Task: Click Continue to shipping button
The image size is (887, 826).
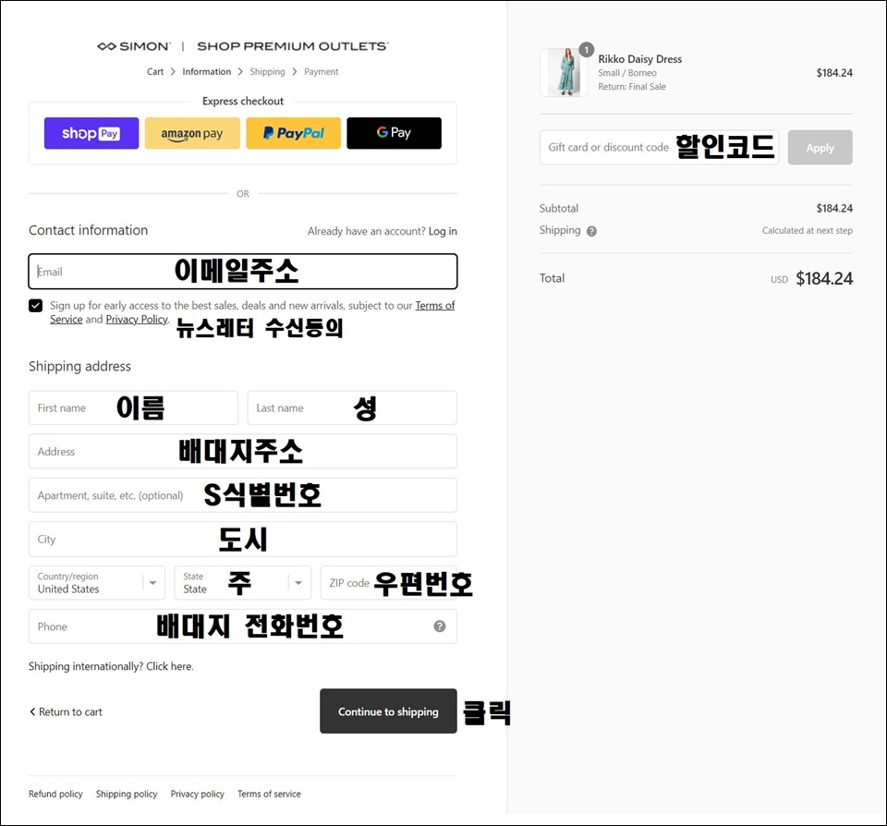Action: click(x=388, y=711)
